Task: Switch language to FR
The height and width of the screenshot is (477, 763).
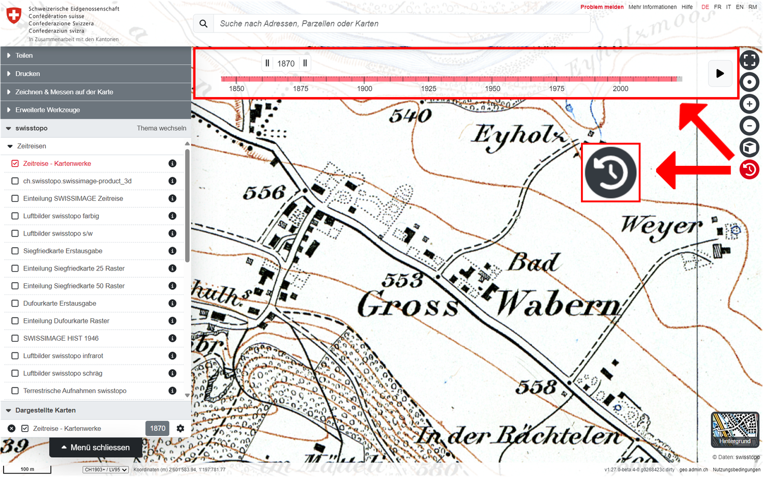Action: pos(717,7)
